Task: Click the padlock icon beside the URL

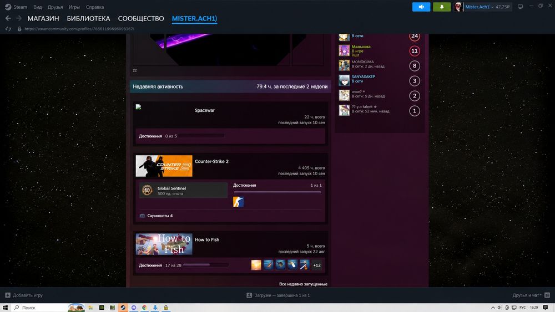Action: pos(19,29)
